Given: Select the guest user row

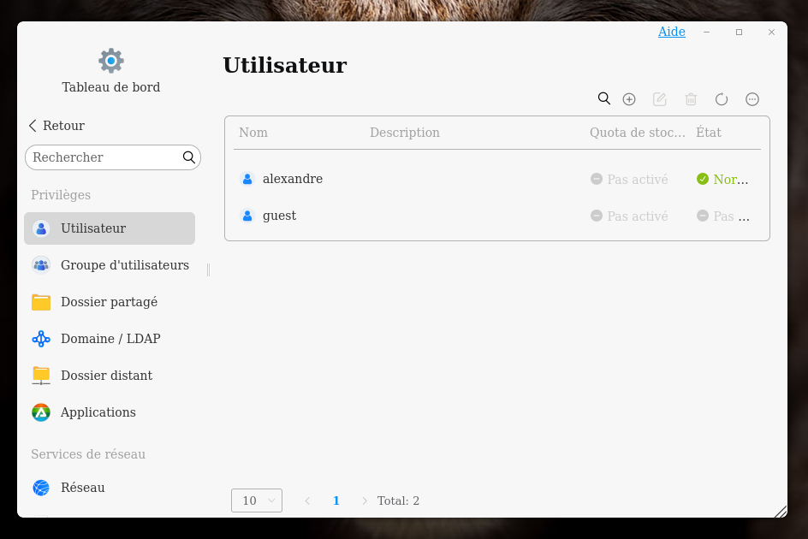Looking at the screenshot, I should pos(279,216).
